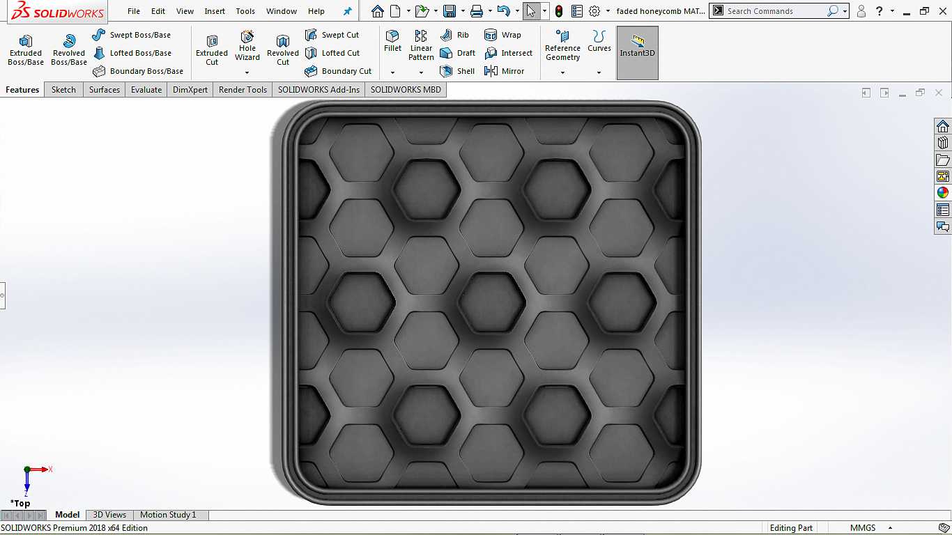Choose the Lofted Boss/Base feature
This screenshot has width=952, height=535.
tap(132, 53)
